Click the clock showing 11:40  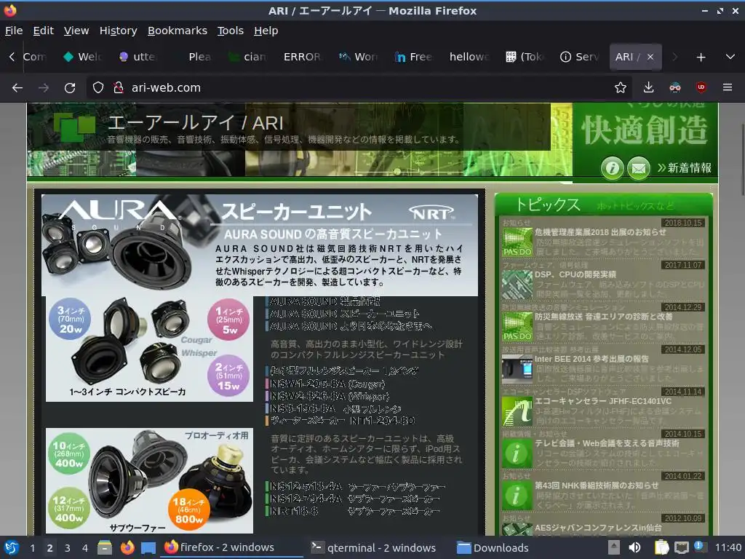[728, 547]
